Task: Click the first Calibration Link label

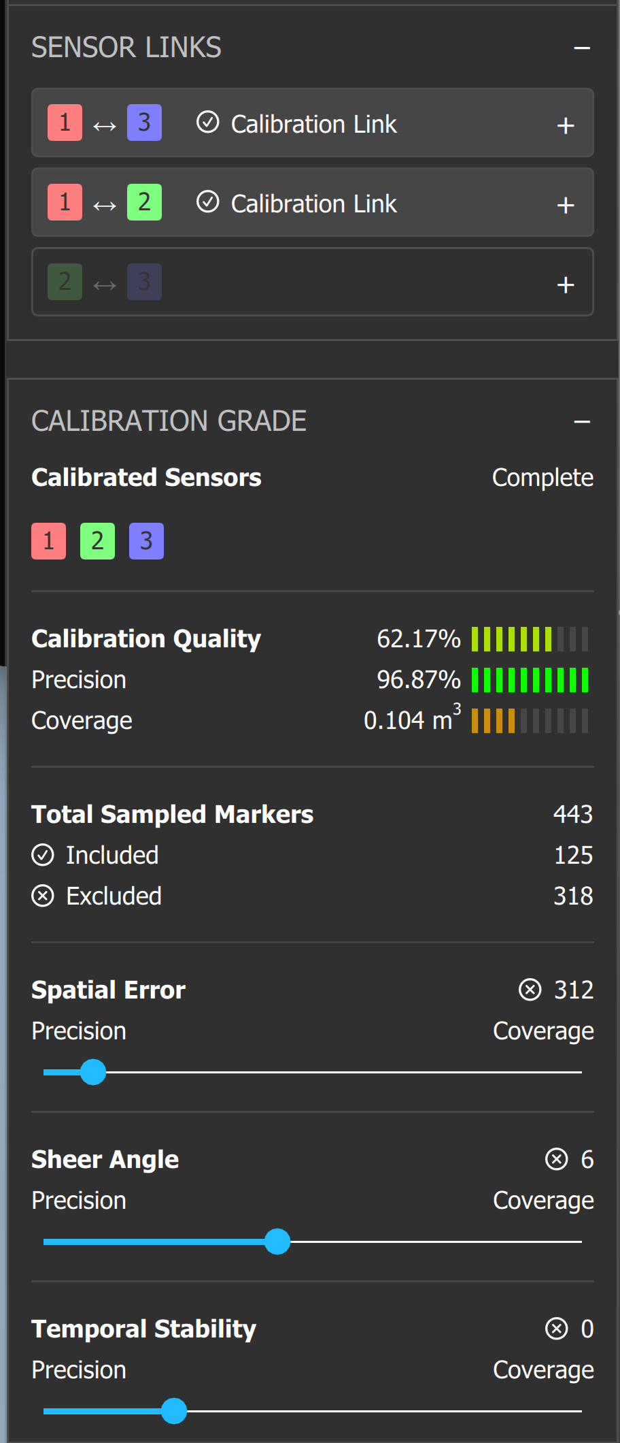Action: click(313, 125)
